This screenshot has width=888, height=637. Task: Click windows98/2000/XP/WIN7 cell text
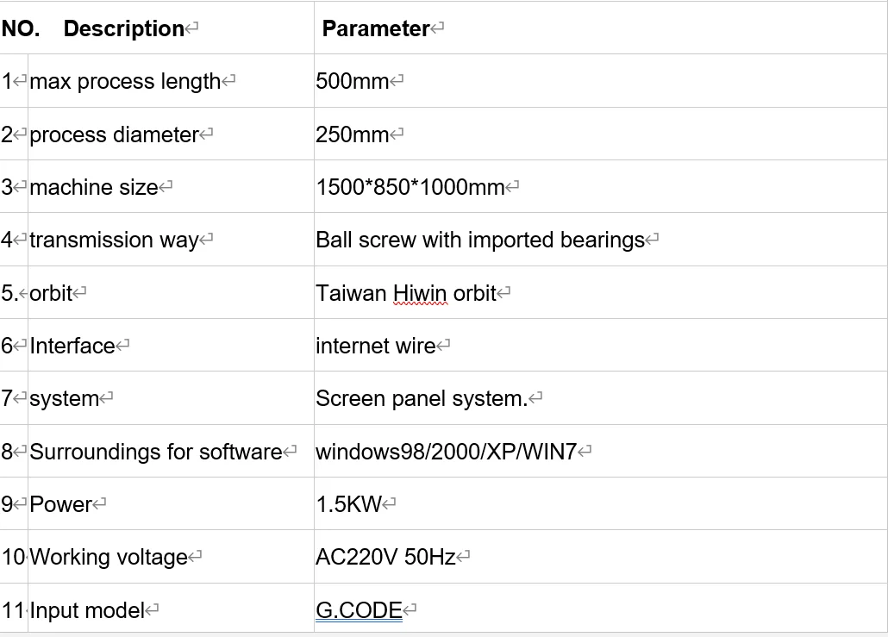point(447,452)
